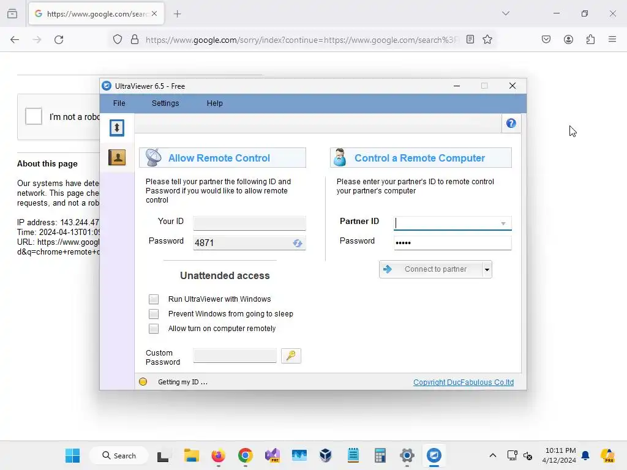The width and height of the screenshot is (627, 470).
Task: Click the Getting my ID status text
Action: (x=182, y=382)
